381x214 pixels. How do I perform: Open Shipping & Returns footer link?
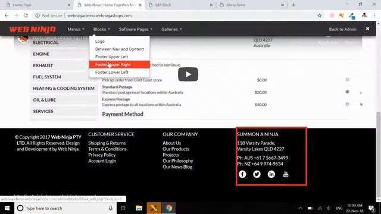[x=107, y=143]
